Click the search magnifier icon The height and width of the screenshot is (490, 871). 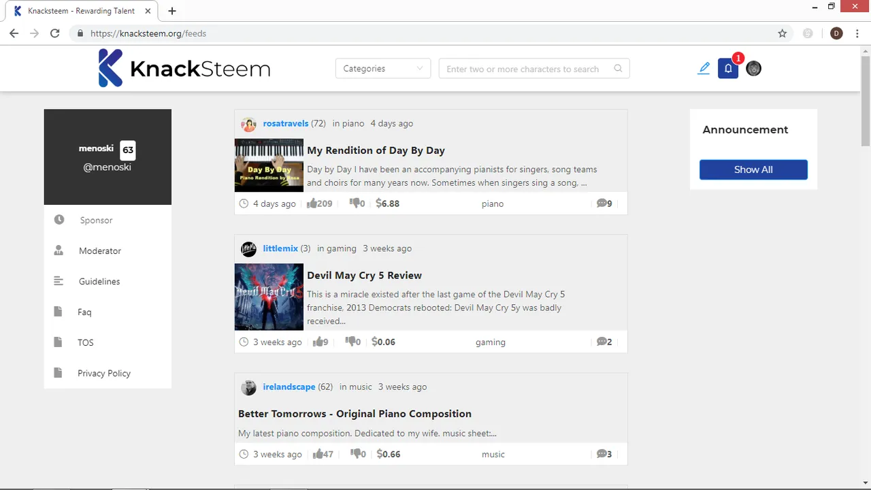(x=618, y=68)
